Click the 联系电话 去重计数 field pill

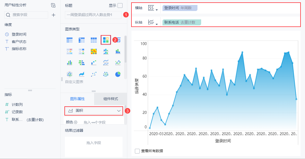[182, 22]
